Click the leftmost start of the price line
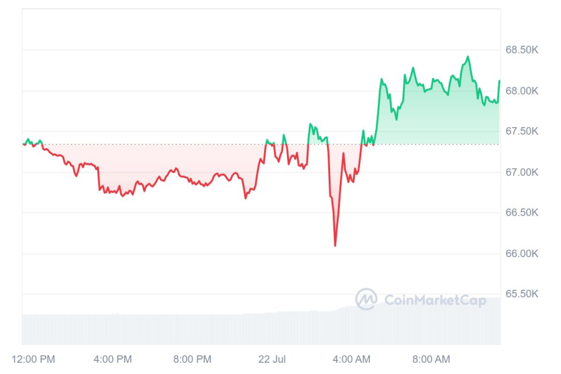Screen dimensions: 561x374 pyautogui.click(x=23, y=144)
